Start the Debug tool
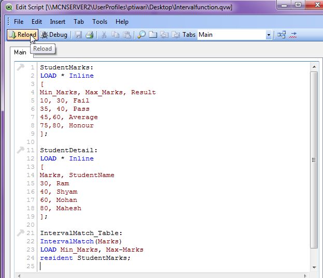Viewport: 323px width, 278px height. (54, 35)
